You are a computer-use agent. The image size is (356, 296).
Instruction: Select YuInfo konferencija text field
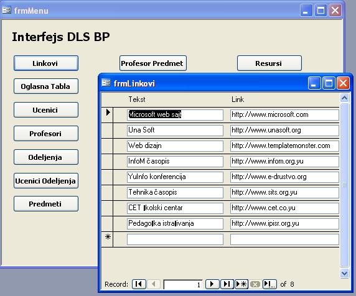click(175, 177)
